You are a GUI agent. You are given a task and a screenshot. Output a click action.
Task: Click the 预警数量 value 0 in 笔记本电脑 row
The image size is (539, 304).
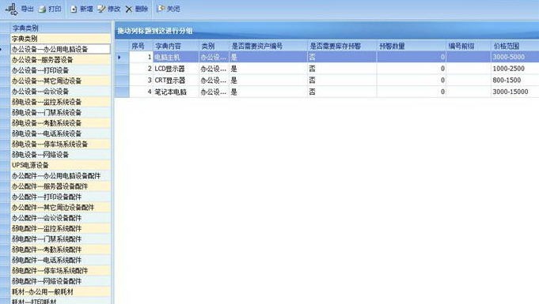click(412, 92)
